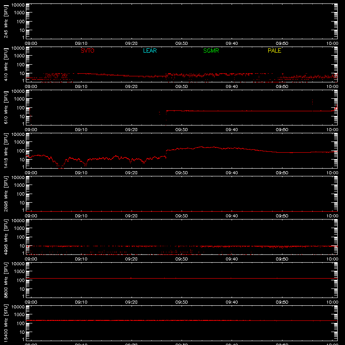Click the 1000 tick on 410 MHz axis
345x345 pixels.
click(x=19, y=56)
